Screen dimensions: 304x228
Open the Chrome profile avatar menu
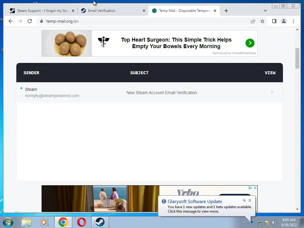(x=284, y=21)
